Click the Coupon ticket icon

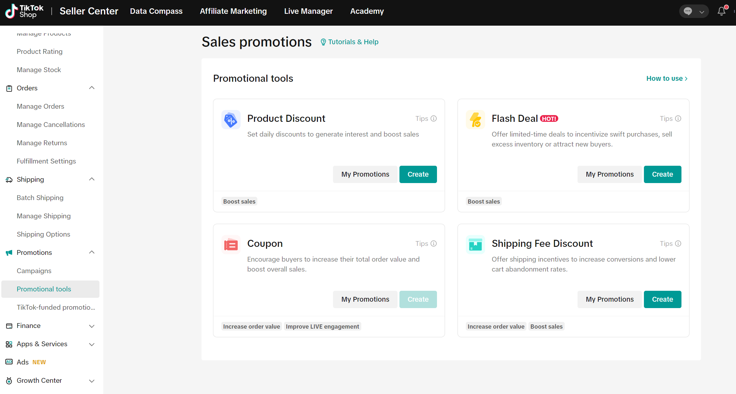[231, 245]
